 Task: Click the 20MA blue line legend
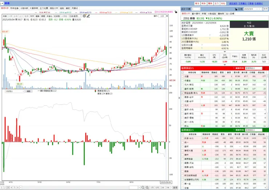point(83,12)
